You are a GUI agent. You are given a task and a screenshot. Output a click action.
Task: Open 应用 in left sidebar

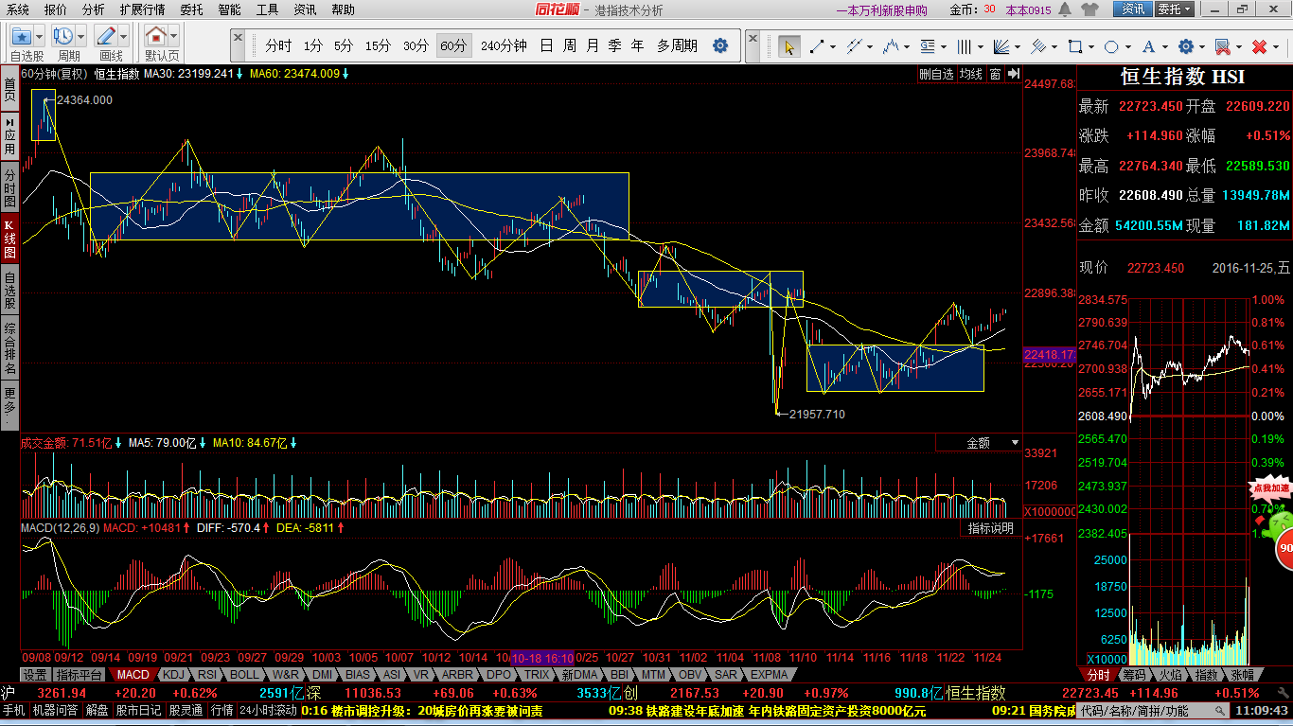click(x=9, y=135)
